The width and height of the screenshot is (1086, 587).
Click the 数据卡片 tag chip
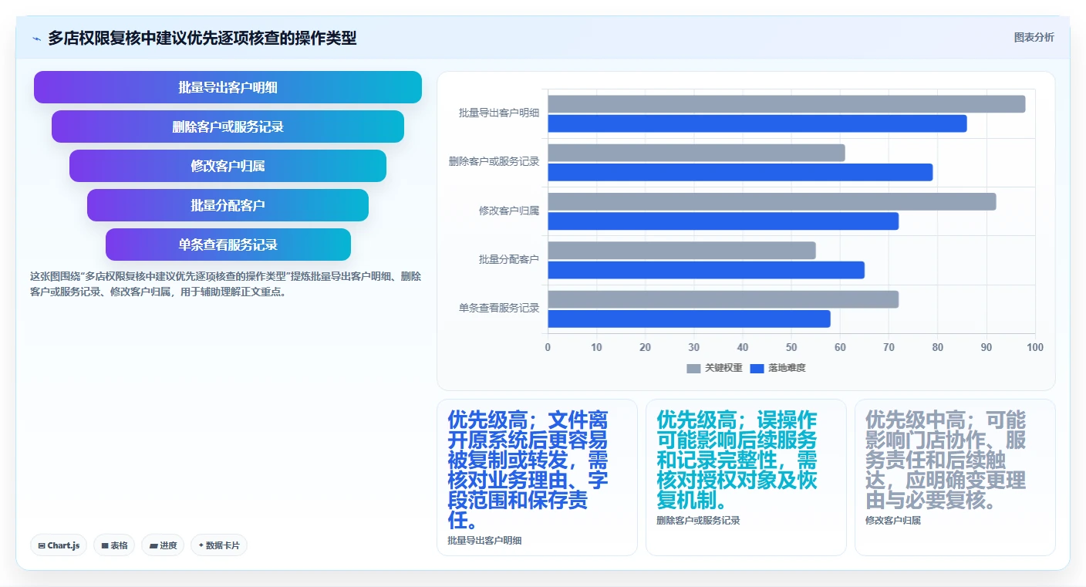219,545
